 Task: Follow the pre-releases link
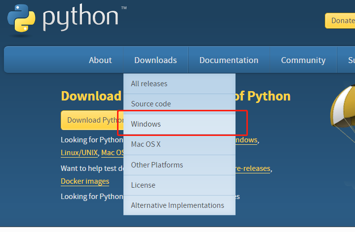tap(253, 168)
